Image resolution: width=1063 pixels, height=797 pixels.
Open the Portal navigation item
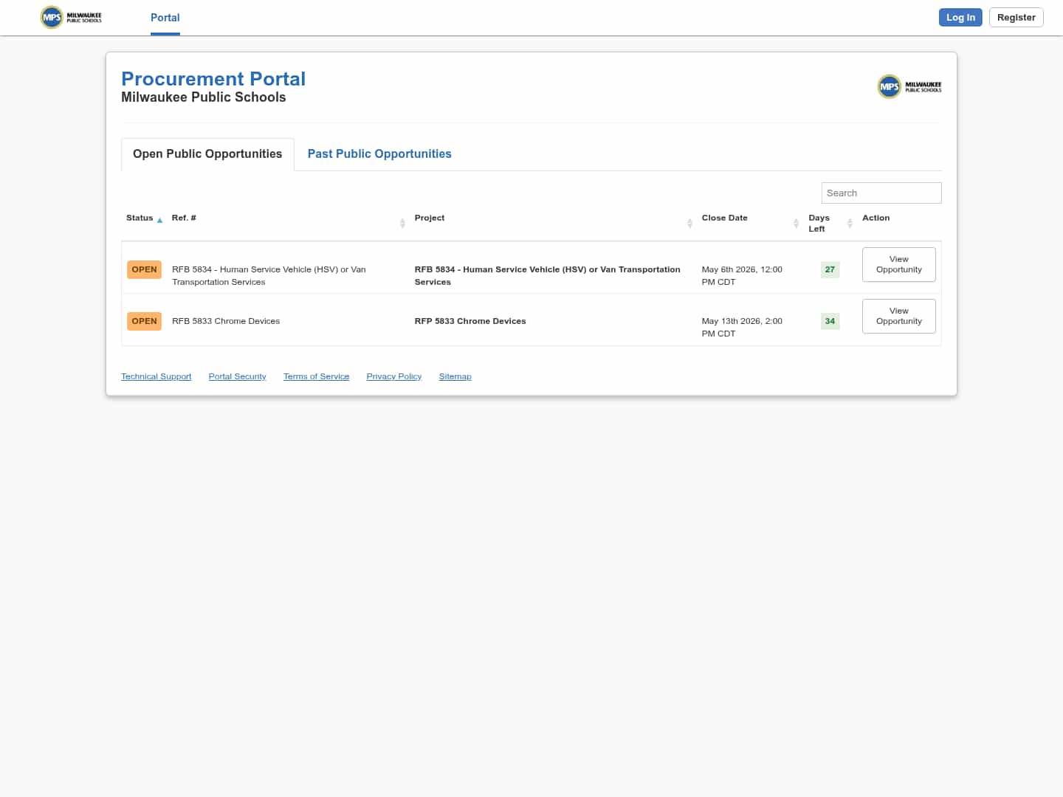click(x=165, y=18)
